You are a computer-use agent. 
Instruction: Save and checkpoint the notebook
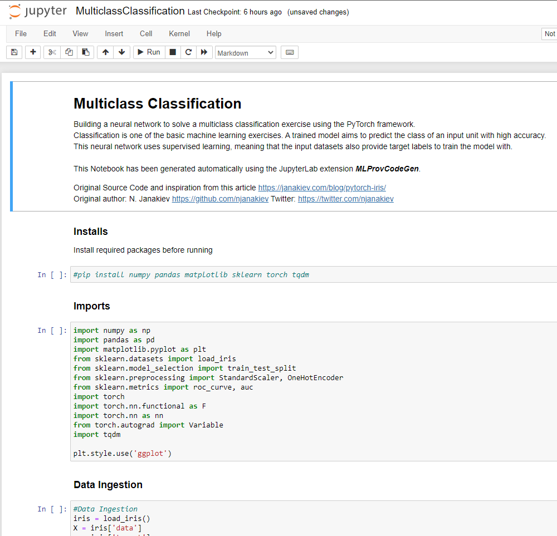coord(14,52)
